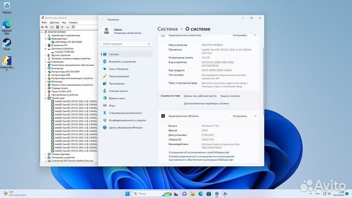Open the Защита системы link
352x198 pixels.
[230, 96]
